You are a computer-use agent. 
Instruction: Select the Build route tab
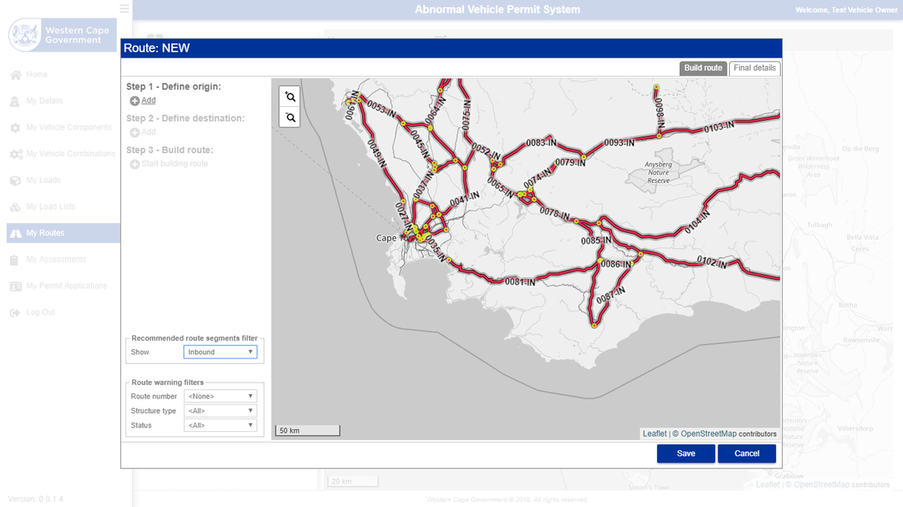pyautogui.click(x=702, y=68)
